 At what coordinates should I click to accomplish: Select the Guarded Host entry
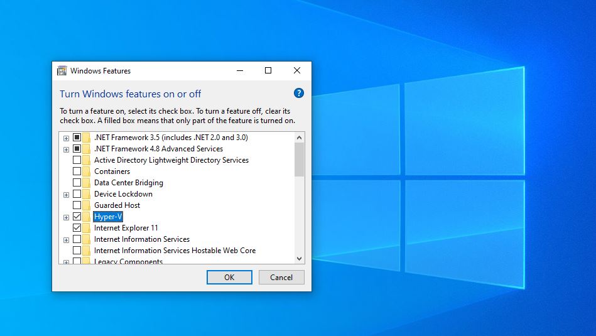tap(117, 205)
